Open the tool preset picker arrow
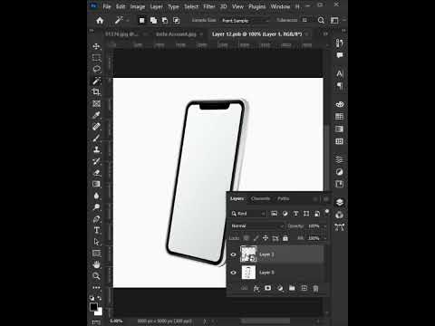 (x=128, y=21)
